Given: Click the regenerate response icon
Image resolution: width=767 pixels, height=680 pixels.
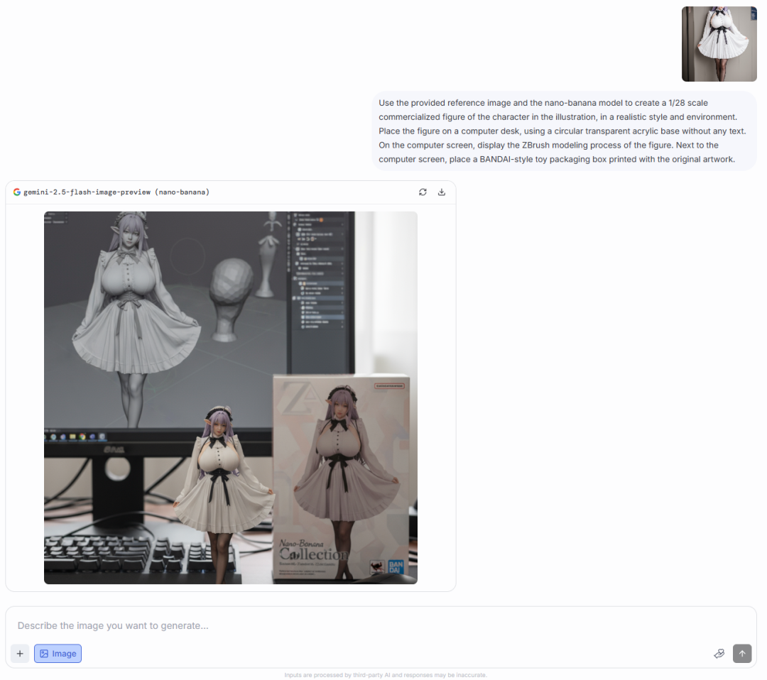Looking at the screenshot, I should click(423, 192).
